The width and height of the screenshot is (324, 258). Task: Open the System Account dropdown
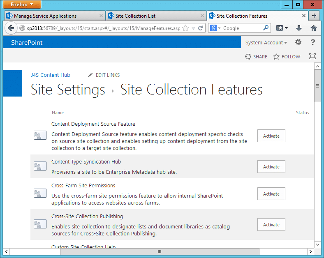[266, 42]
